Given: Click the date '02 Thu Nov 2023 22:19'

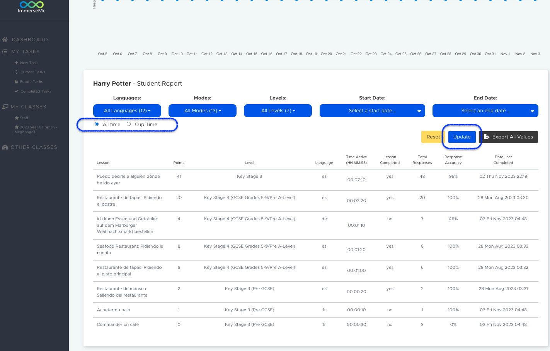Looking at the screenshot, I should click(x=503, y=176).
